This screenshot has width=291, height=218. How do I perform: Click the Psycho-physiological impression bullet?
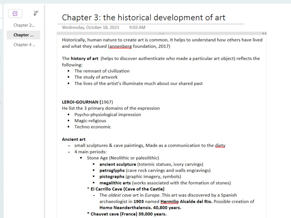[x=108, y=115]
